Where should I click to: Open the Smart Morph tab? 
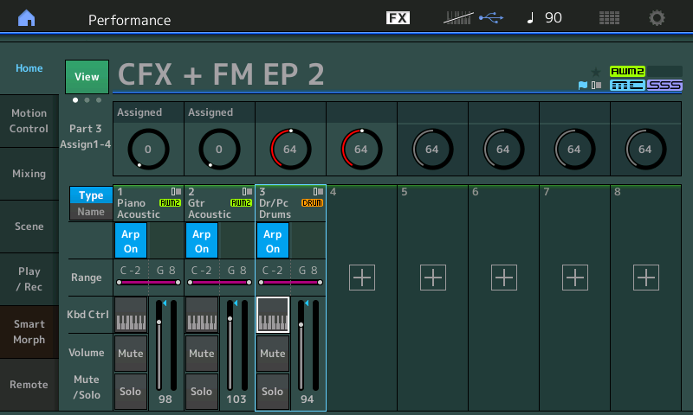pos(29,332)
